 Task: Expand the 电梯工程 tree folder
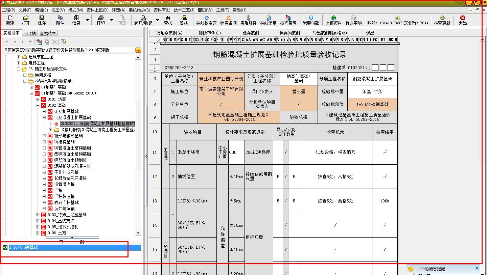pos(19,63)
